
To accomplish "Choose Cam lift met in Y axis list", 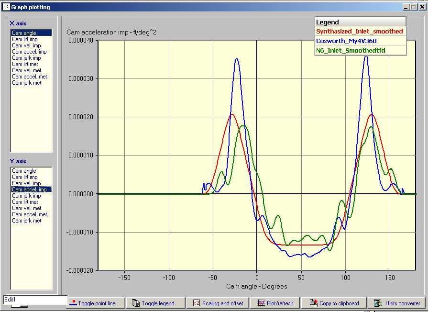I will point(25,202).
